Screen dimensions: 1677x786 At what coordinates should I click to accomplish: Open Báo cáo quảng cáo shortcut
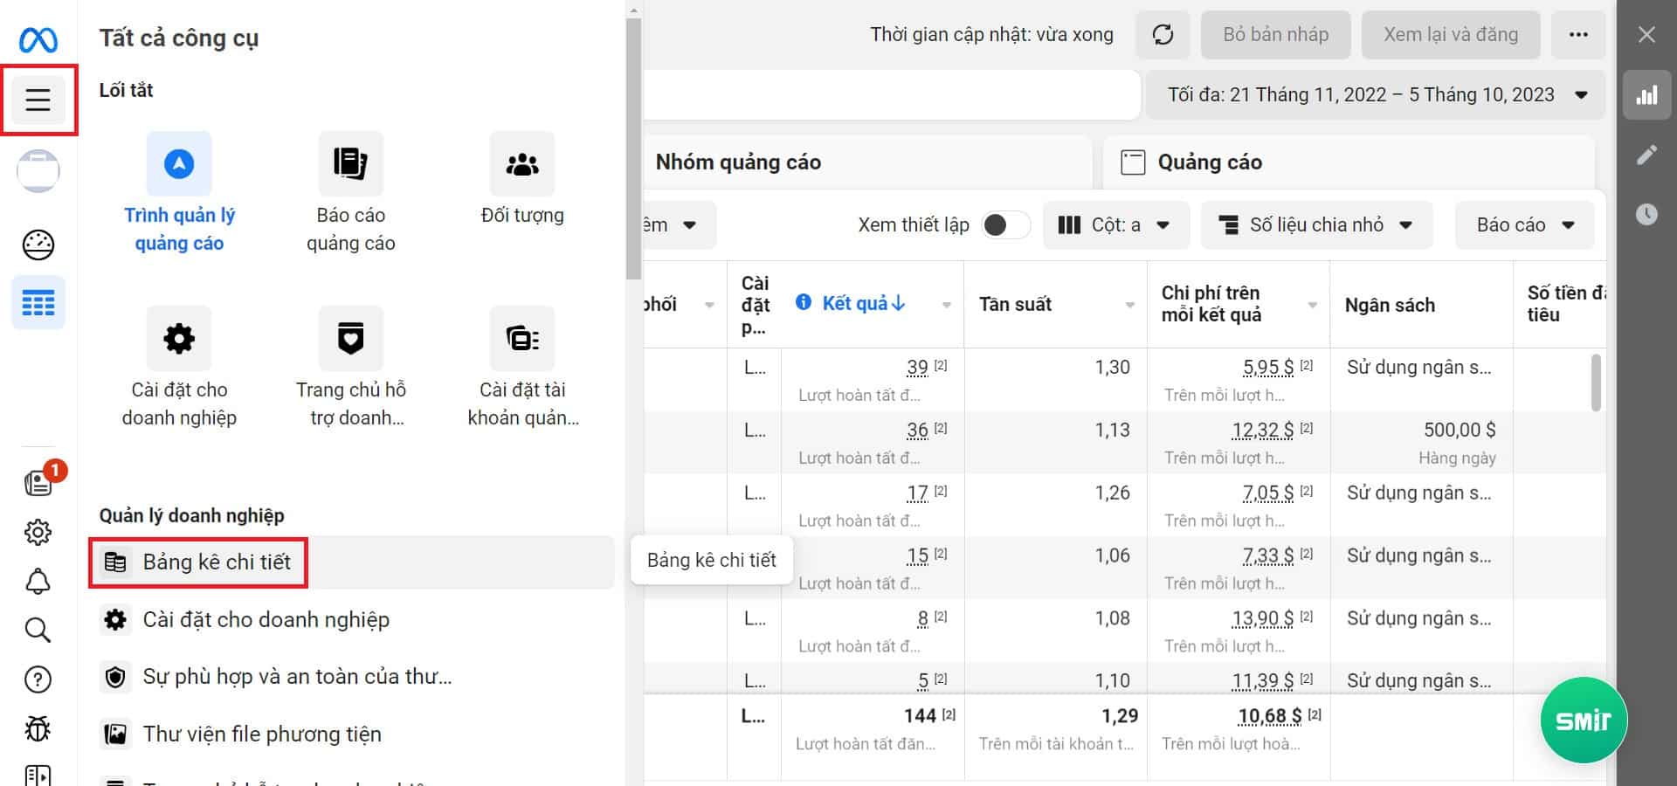350,193
